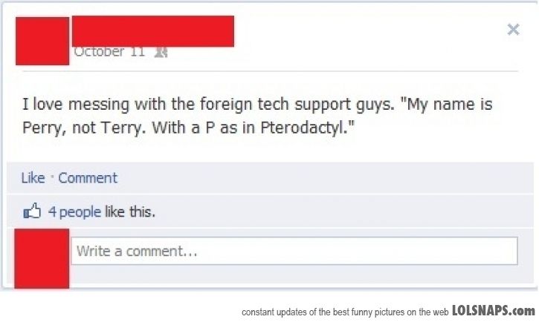539x325 pixels.
Task: Click the LOLSNAPS.com watermark logo
Action: 494,311
